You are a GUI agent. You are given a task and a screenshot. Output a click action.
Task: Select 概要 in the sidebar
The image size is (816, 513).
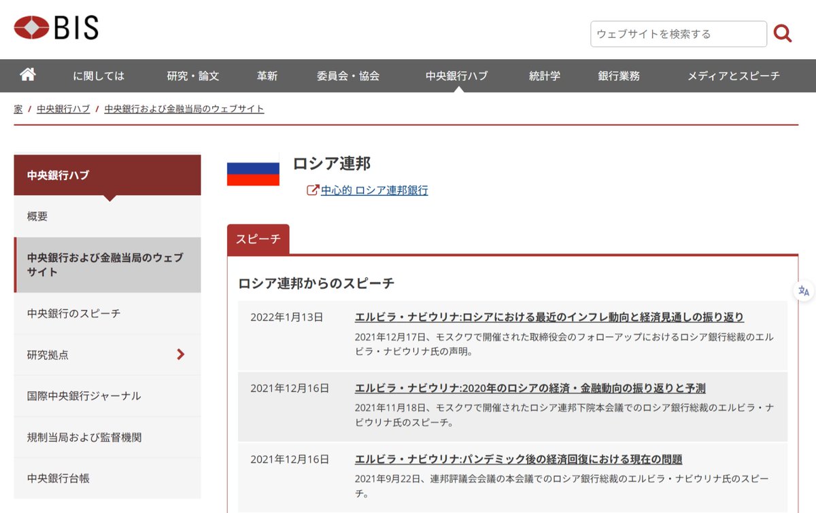pyautogui.click(x=107, y=217)
